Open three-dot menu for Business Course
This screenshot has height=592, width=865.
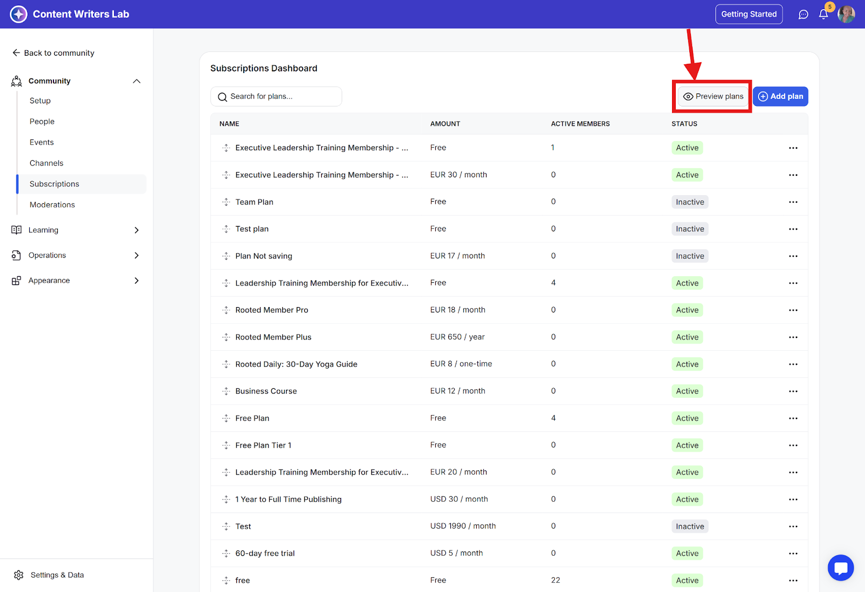pyautogui.click(x=793, y=391)
